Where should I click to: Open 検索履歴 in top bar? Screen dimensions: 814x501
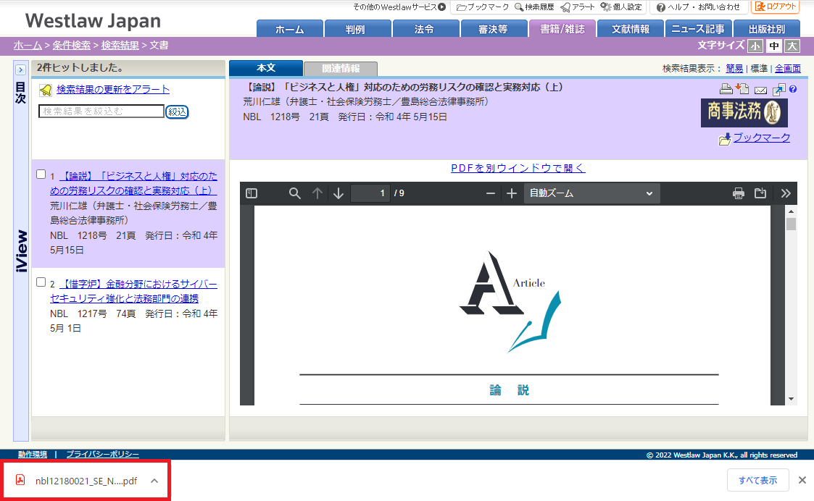pos(534,7)
